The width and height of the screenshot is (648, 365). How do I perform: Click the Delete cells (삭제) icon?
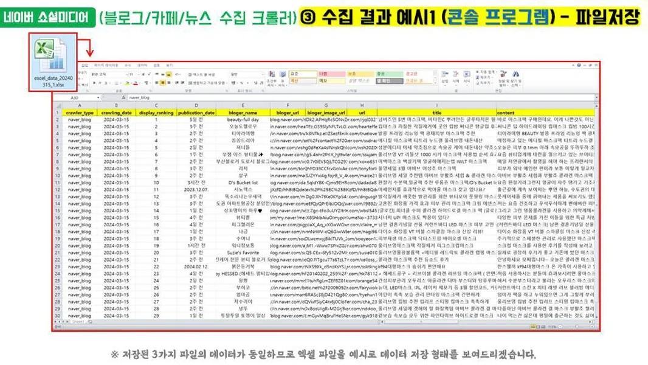[456, 74]
